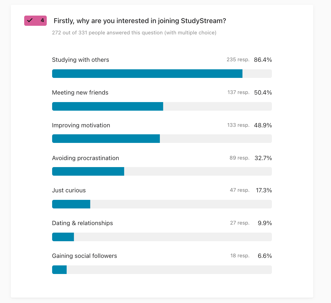Click the Meeting new friends progress bar
Screen dimensions: 331x303
[x=162, y=106]
